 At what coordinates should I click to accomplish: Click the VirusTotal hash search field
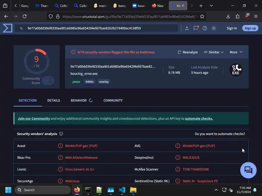[x=96, y=28]
